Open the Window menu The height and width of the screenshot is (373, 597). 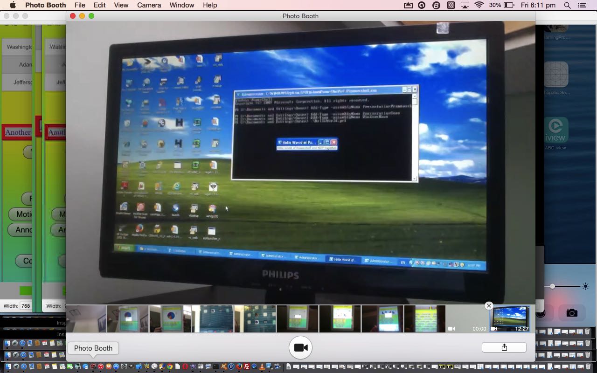(182, 5)
